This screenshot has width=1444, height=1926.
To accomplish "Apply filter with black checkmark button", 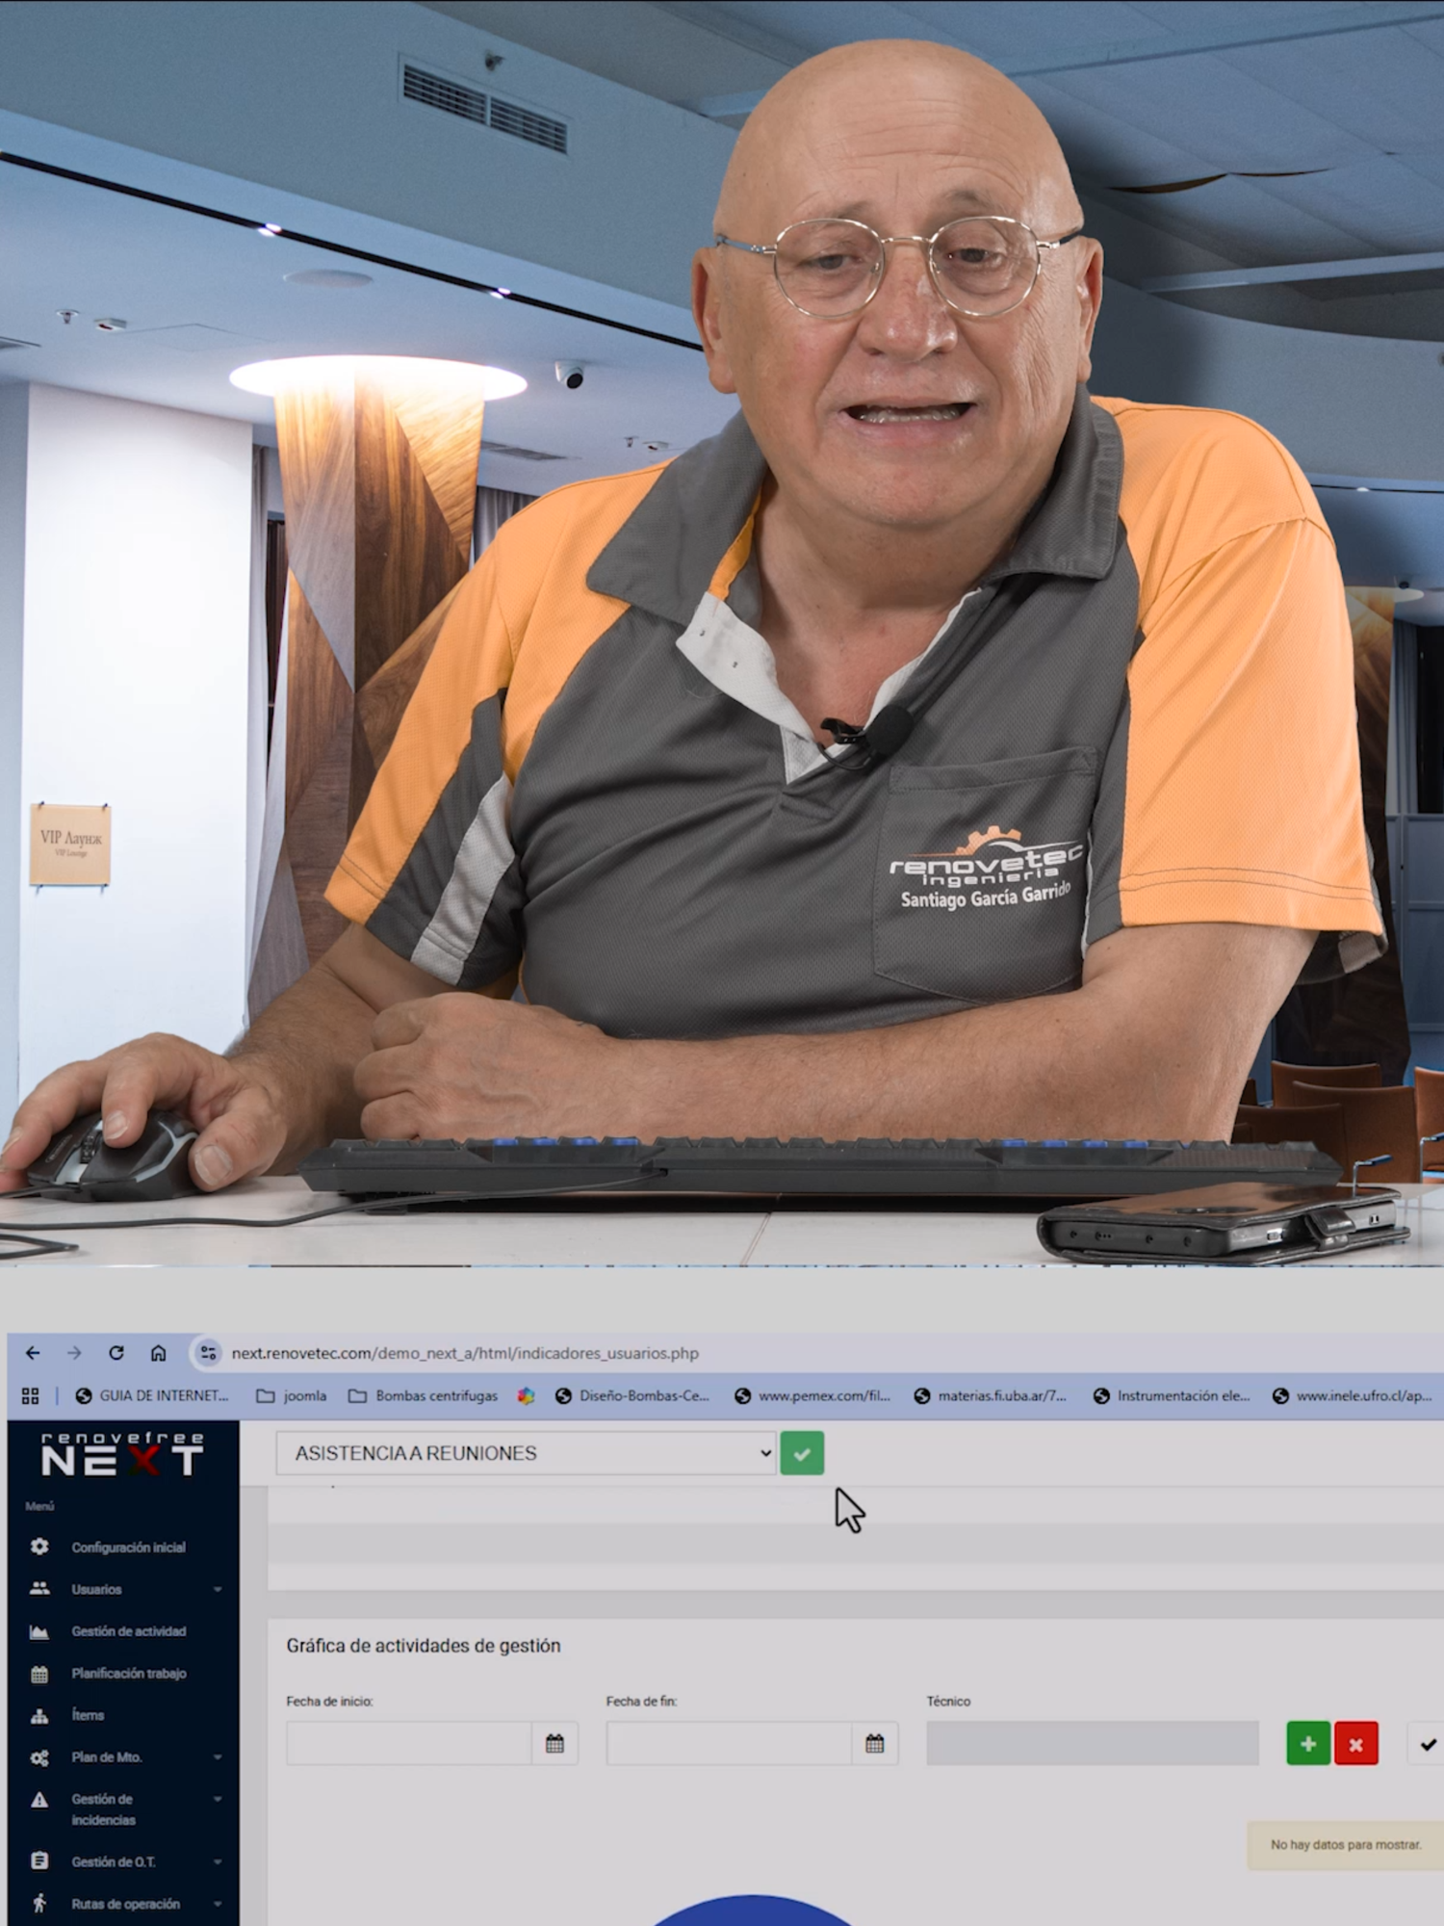I will coord(1428,1744).
